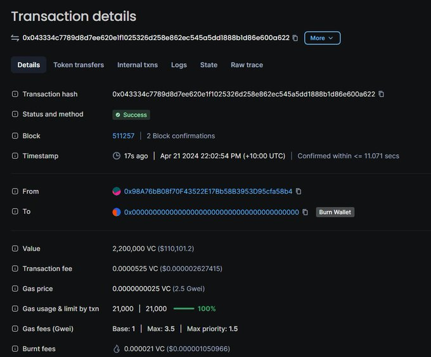The width and height of the screenshot is (431, 357).
Task: Select Max: 3.5 gas fee text
Action: coord(161,329)
